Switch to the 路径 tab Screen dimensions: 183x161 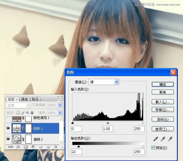pos(35,99)
